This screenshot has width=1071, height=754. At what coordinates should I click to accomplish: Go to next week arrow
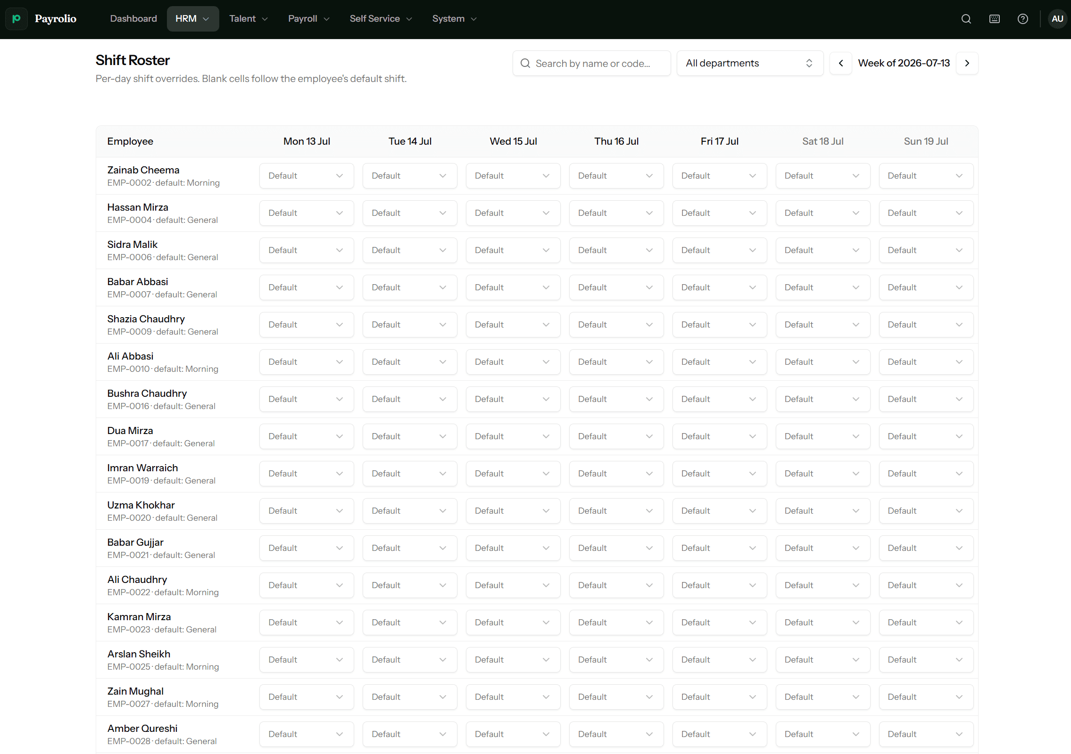click(x=967, y=63)
